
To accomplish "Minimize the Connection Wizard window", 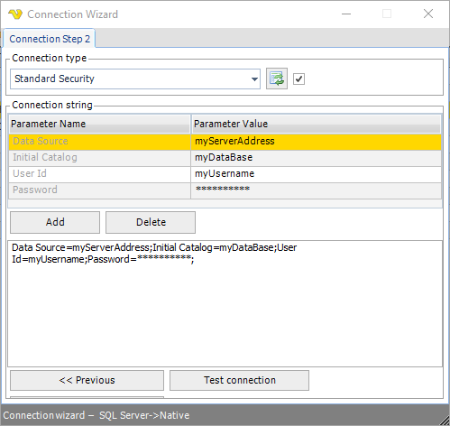I will pos(346,14).
